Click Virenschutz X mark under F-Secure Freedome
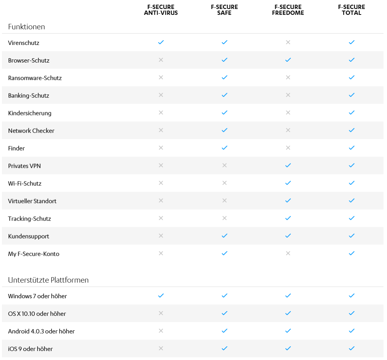387x360 pixels. pyautogui.click(x=288, y=42)
